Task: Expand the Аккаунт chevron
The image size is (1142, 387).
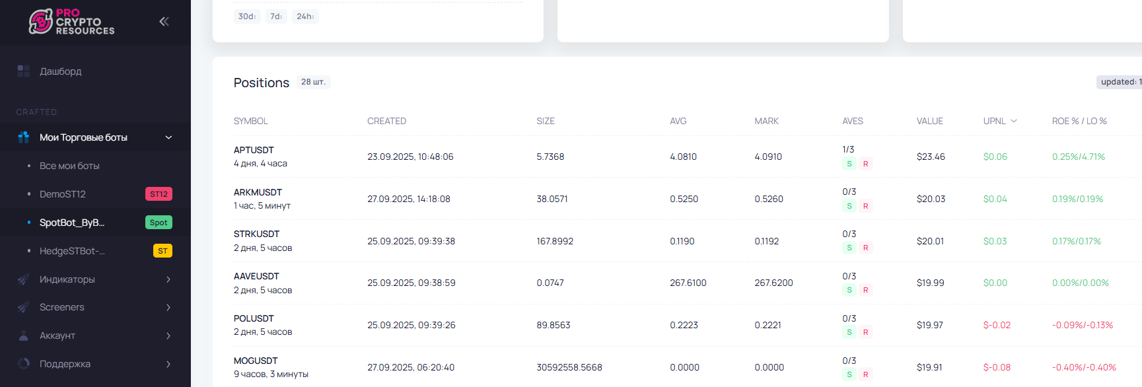Action: (x=168, y=335)
